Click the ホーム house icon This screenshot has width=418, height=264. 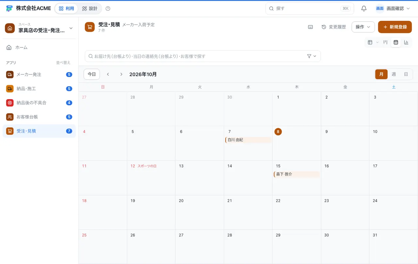coord(9,47)
